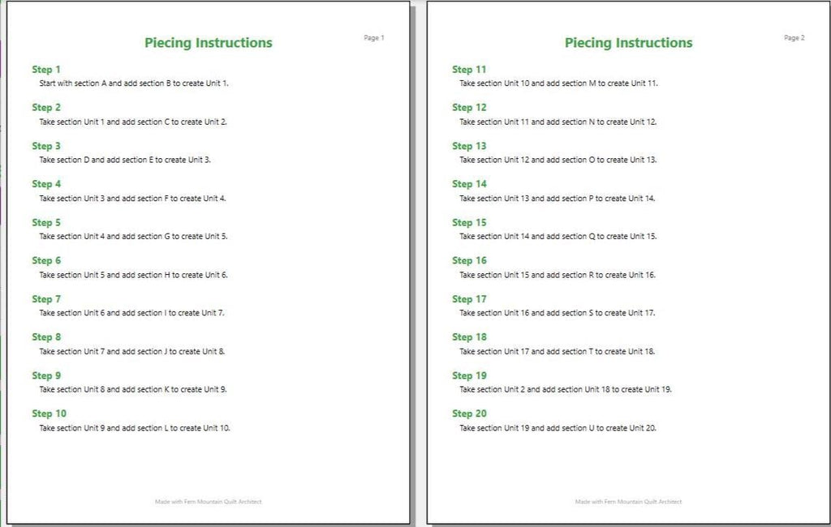Select the Step 14 heading

(x=469, y=184)
